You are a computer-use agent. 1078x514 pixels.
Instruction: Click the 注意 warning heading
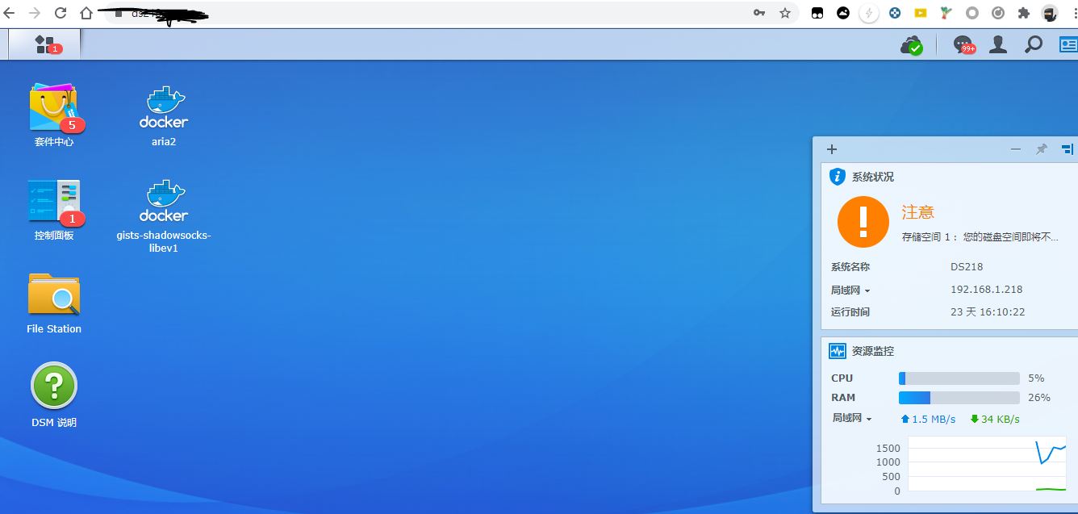[917, 212]
